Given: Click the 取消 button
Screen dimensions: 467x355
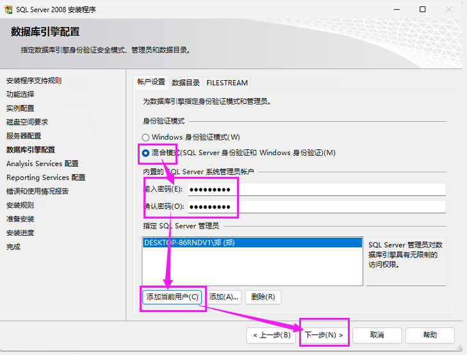Looking at the screenshot, I should 377,335.
